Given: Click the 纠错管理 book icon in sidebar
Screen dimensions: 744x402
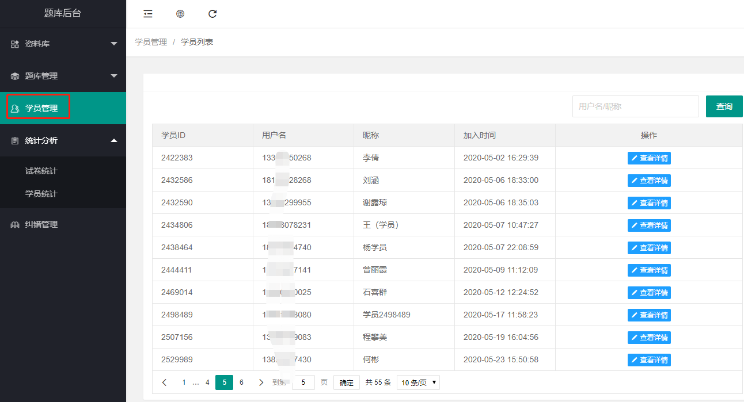Looking at the screenshot, I should pyautogui.click(x=15, y=224).
